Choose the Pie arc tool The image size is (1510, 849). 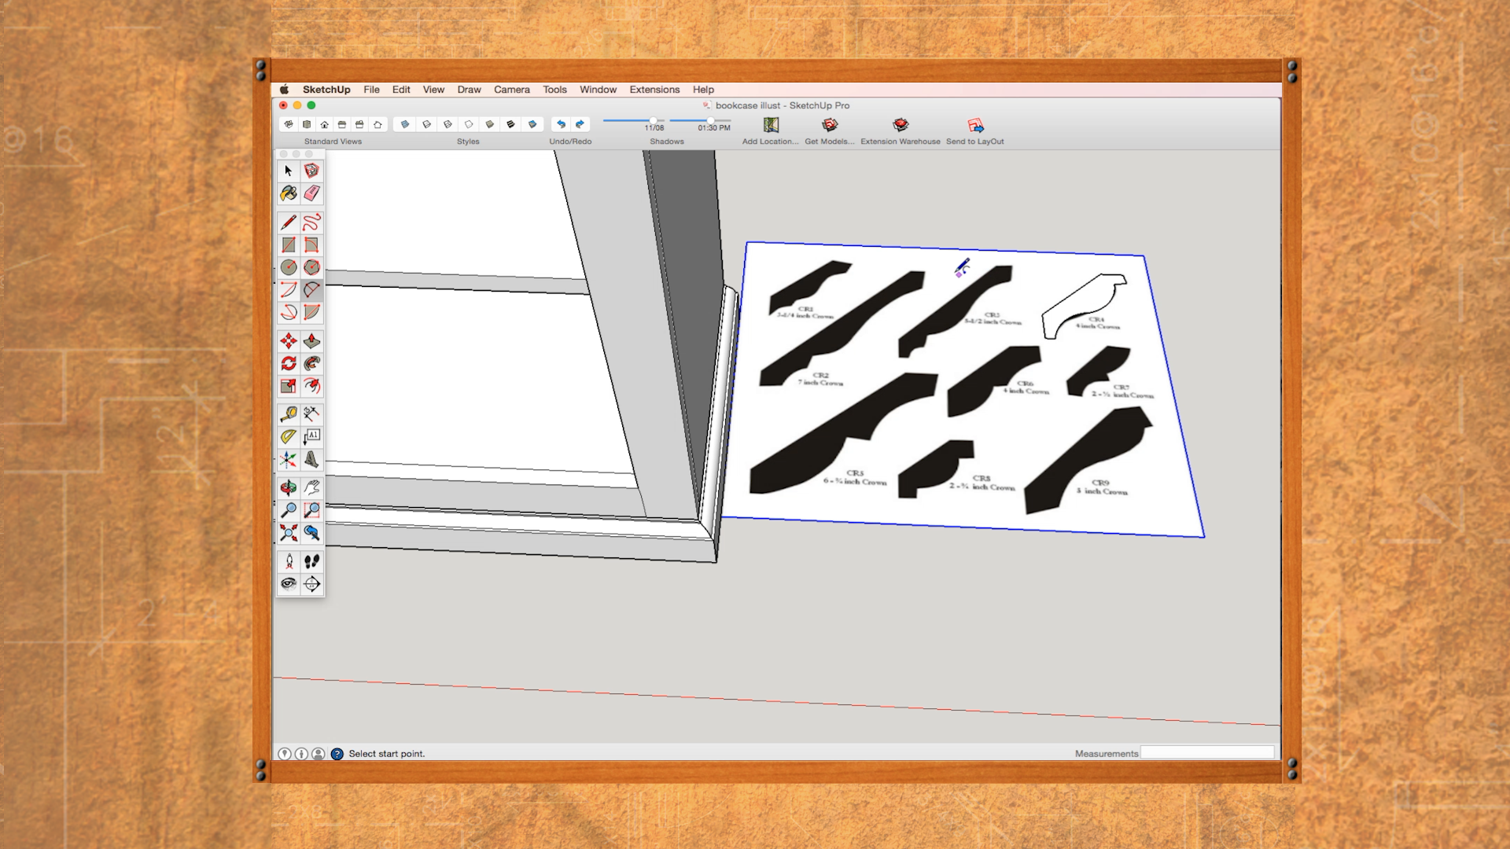pyautogui.click(x=311, y=313)
